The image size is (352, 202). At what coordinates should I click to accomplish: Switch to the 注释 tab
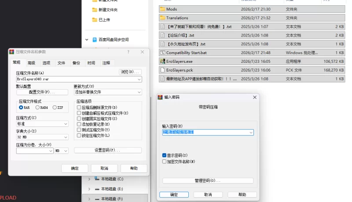(106, 63)
